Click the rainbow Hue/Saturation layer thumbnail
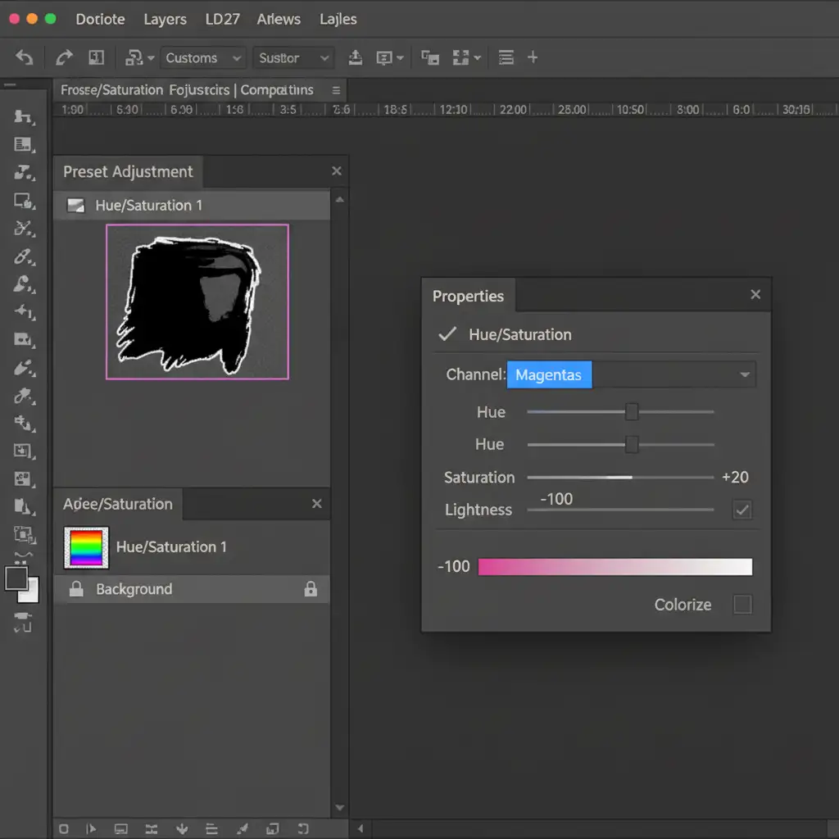 point(86,547)
